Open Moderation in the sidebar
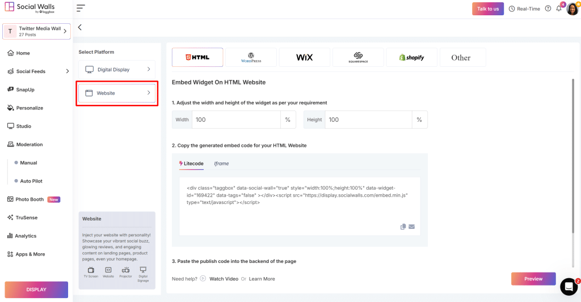 click(25, 144)
